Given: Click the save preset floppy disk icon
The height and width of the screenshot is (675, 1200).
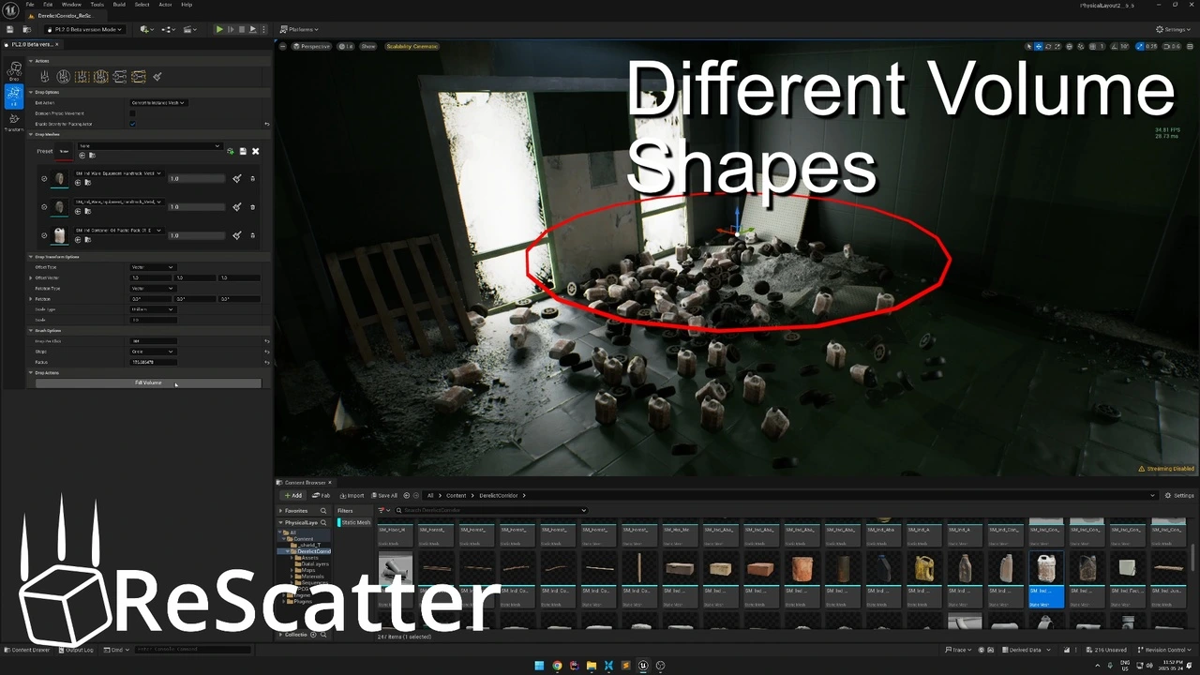Looking at the screenshot, I should coord(243,151).
